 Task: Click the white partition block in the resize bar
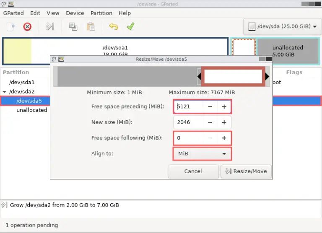pos(233,76)
